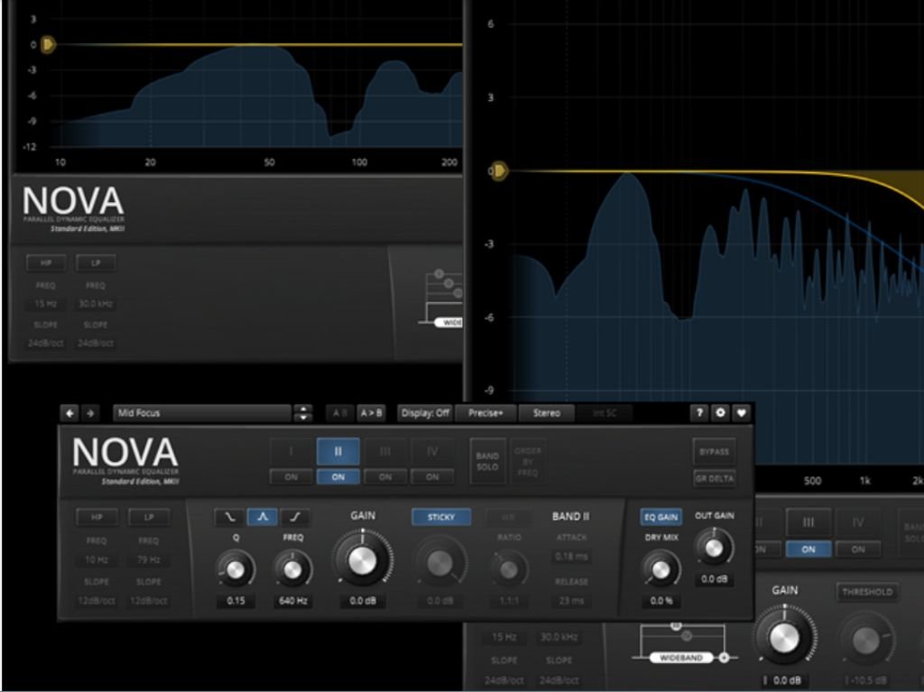
Task: Click the A B compare button
Action: tap(340, 413)
